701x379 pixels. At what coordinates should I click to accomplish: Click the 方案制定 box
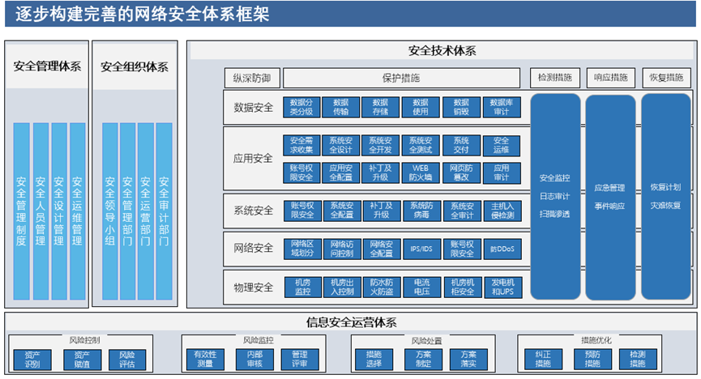pyautogui.click(x=422, y=359)
